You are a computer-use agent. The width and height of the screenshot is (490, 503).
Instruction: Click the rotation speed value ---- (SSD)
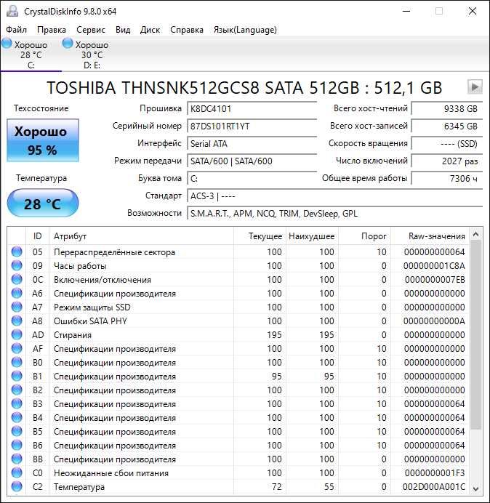446,143
